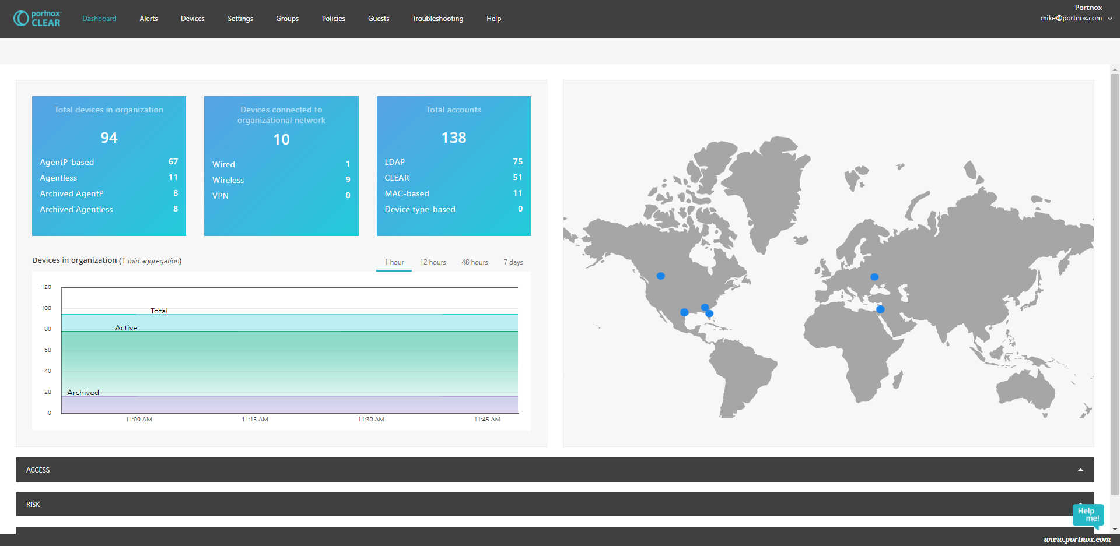Click the AgentP-based devices count row
The image size is (1120, 546).
click(x=109, y=162)
